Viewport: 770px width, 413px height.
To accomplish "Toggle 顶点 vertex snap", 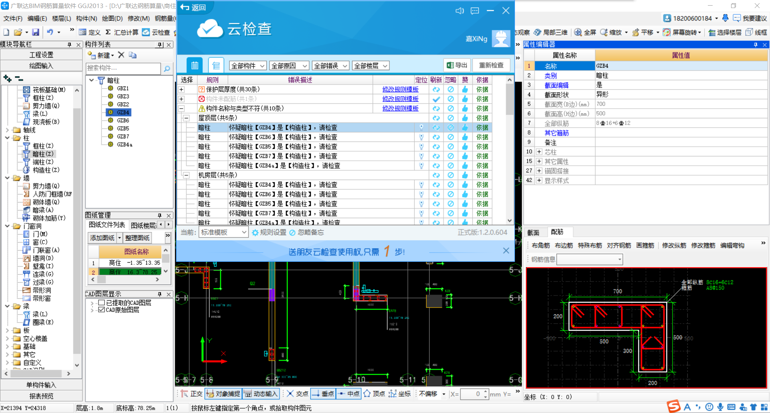I will tap(374, 394).
